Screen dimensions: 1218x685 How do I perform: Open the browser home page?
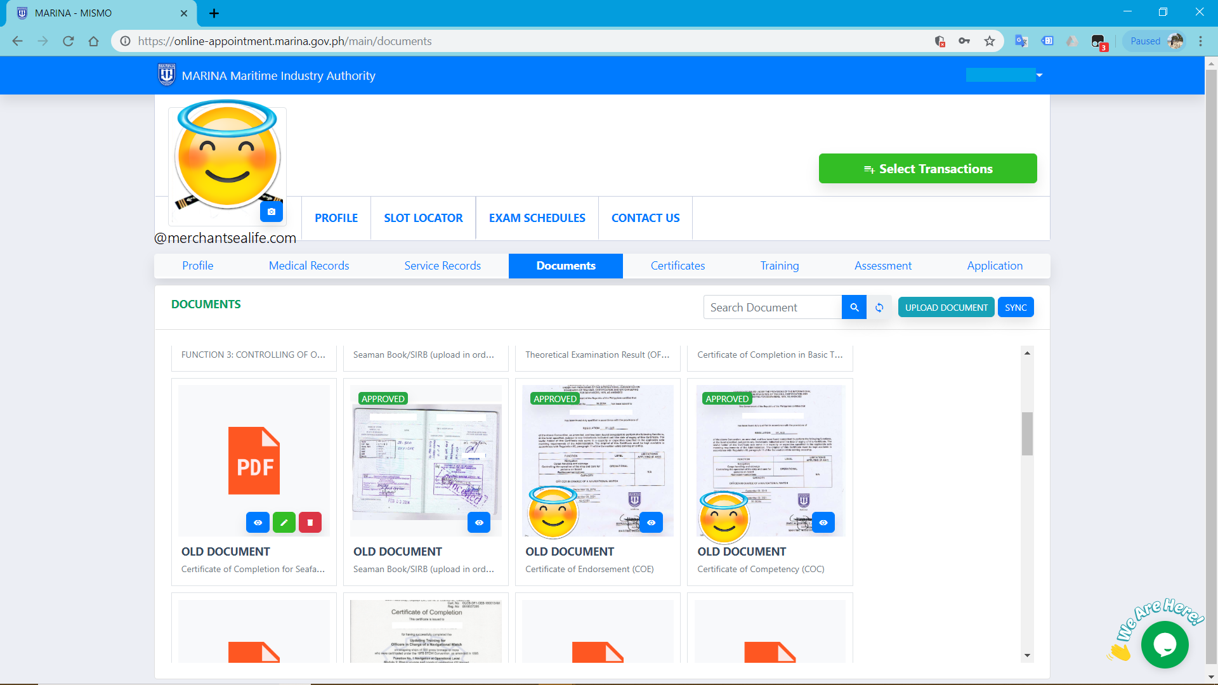[94, 41]
